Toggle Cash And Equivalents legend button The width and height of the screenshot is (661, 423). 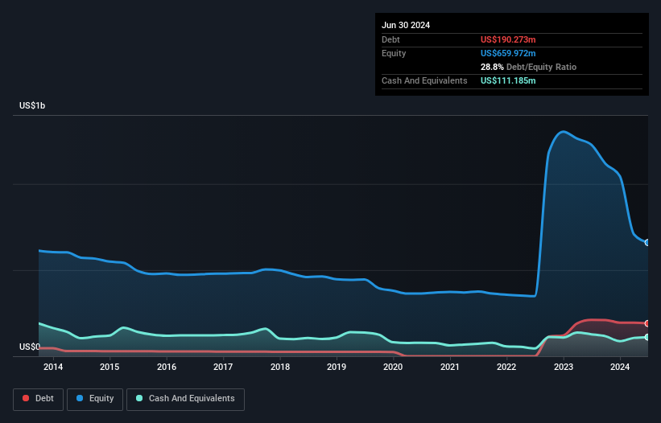click(x=185, y=399)
